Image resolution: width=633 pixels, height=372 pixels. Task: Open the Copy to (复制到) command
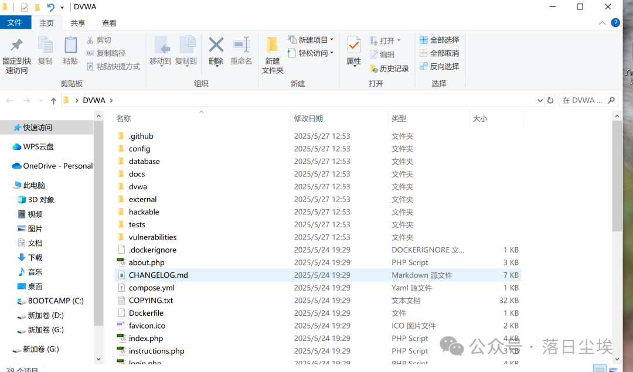(x=186, y=50)
